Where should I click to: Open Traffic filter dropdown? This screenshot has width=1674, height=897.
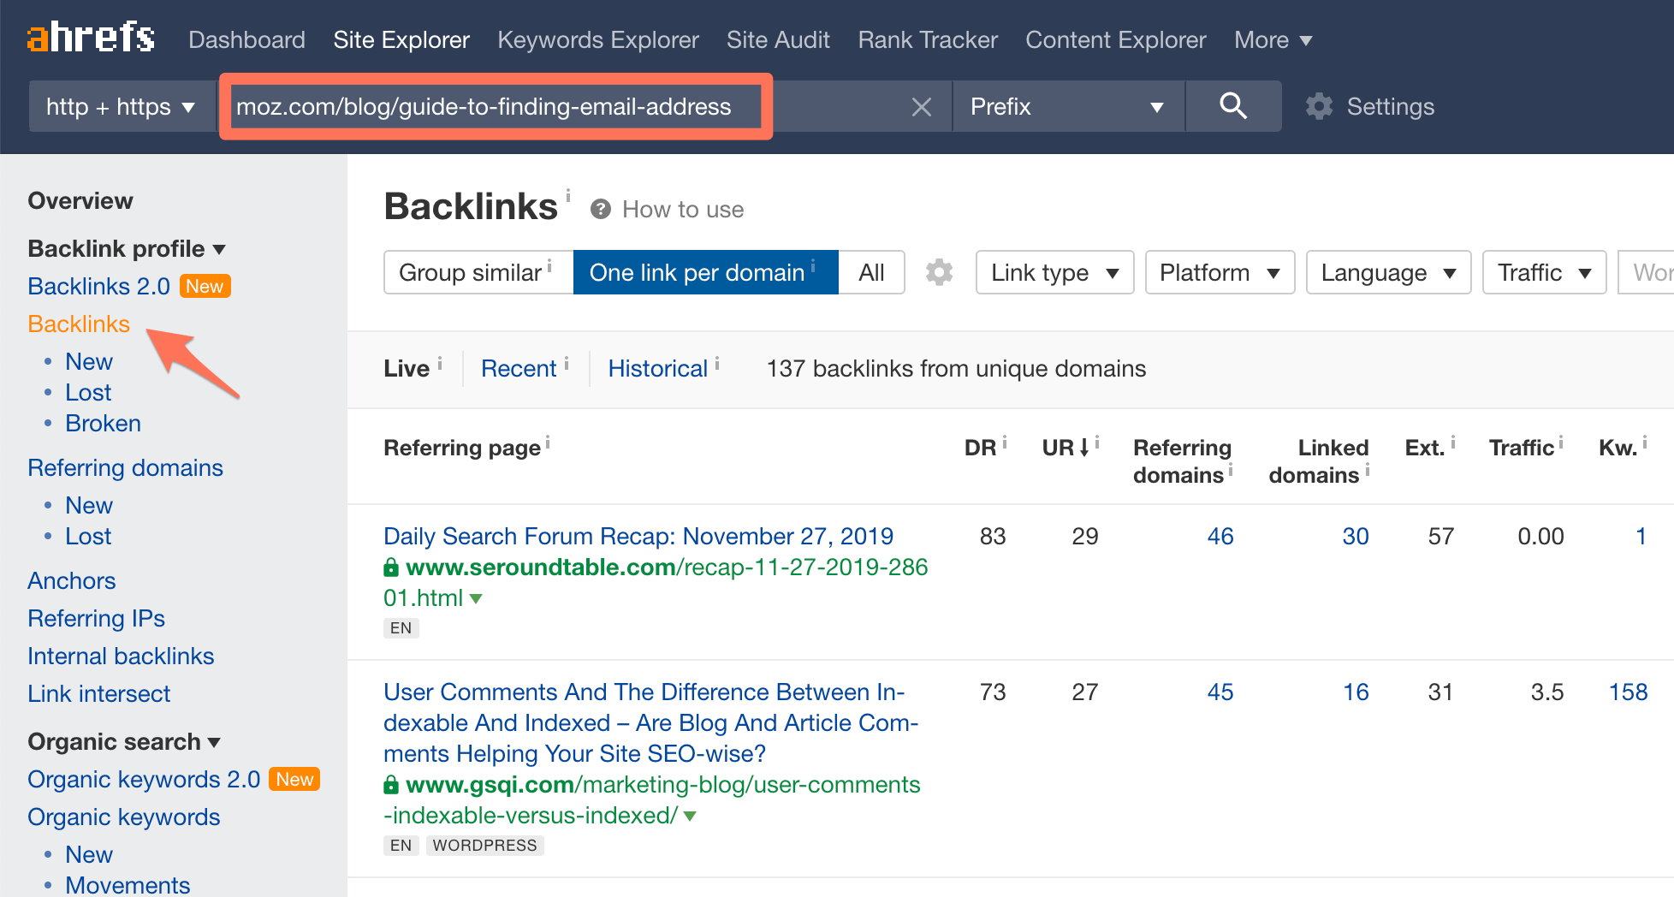pyautogui.click(x=1544, y=272)
